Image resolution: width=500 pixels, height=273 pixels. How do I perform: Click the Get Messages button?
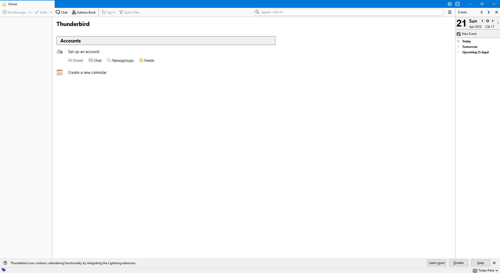pyautogui.click(x=14, y=12)
